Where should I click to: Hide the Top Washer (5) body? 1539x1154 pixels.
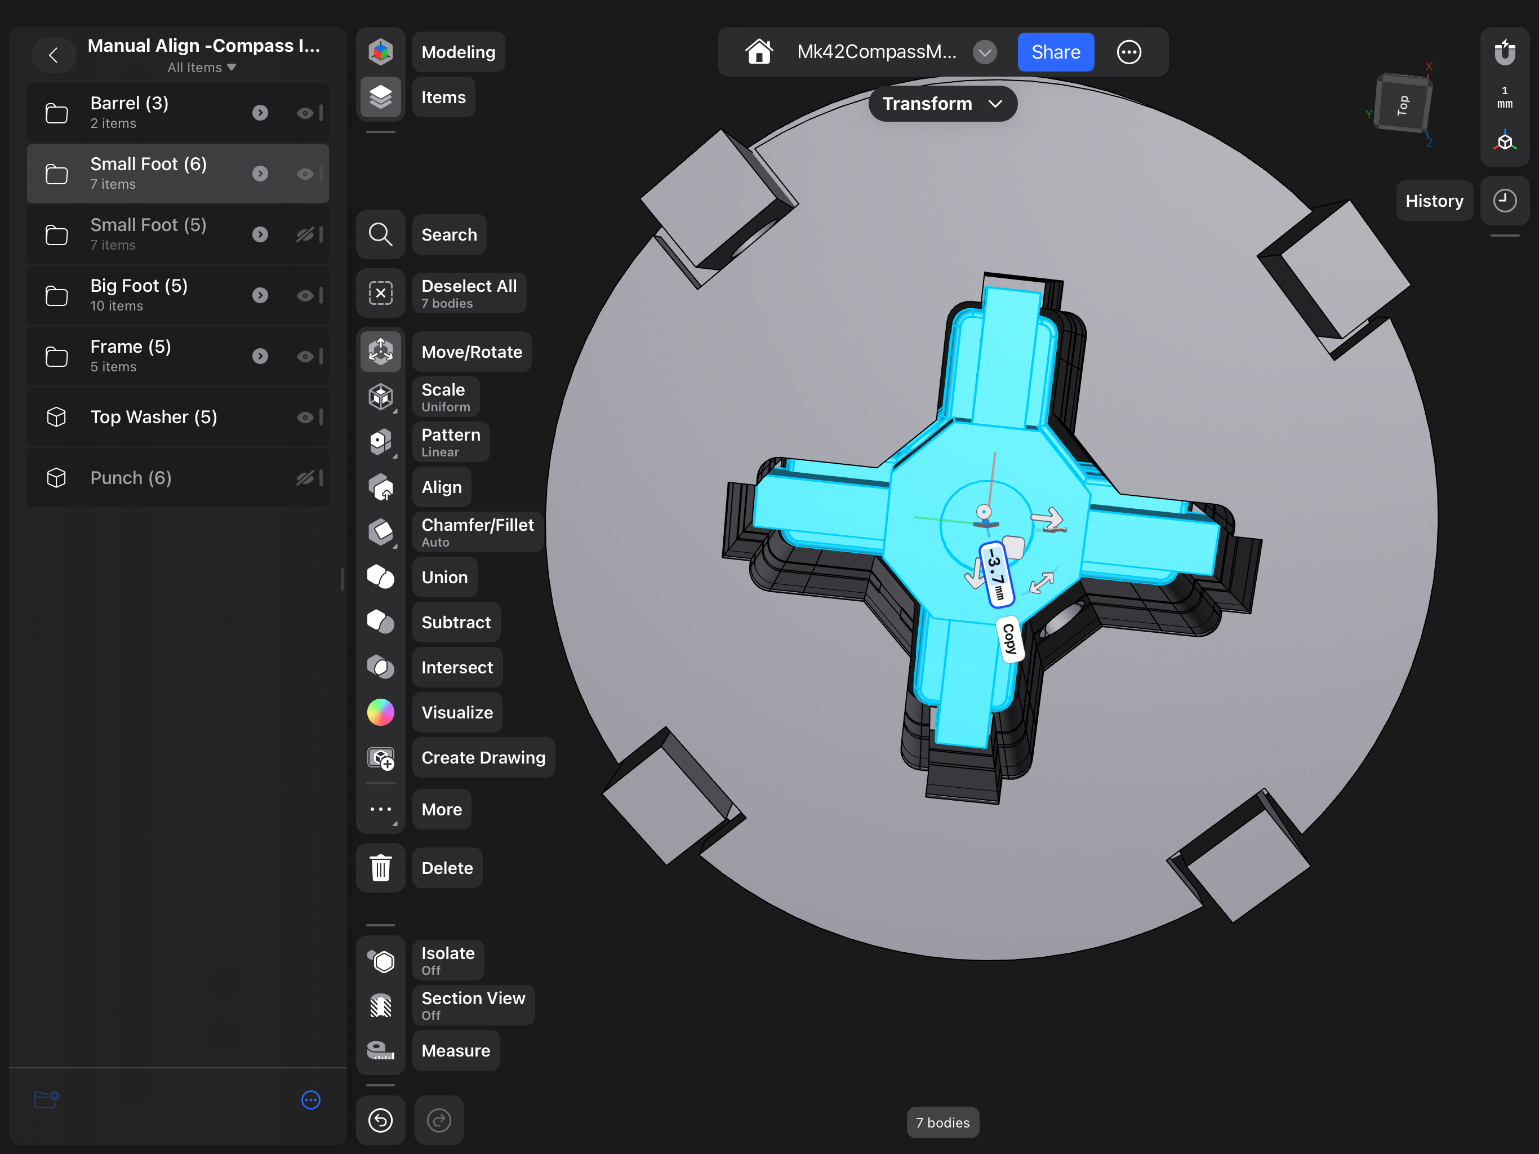(305, 418)
